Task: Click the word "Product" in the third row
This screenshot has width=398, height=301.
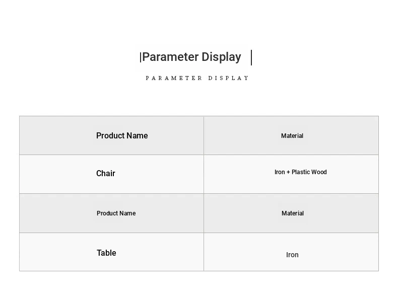Action: (107, 213)
